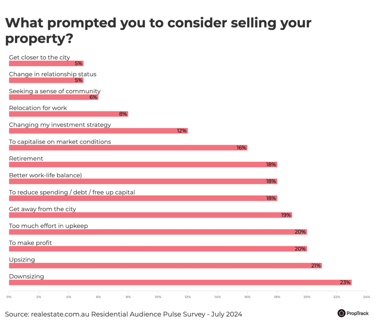376x328 pixels.
Task: Click the 0% tick on the x-axis
Action: (x=9, y=297)
